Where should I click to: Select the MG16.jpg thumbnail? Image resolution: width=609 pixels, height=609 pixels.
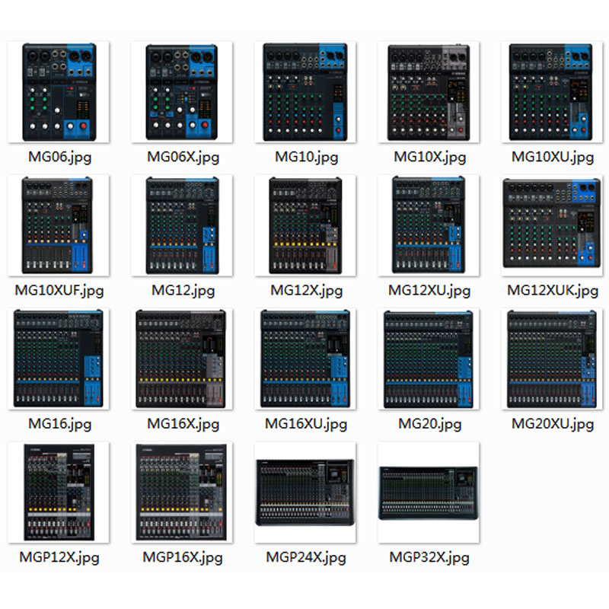tap(58, 359)
